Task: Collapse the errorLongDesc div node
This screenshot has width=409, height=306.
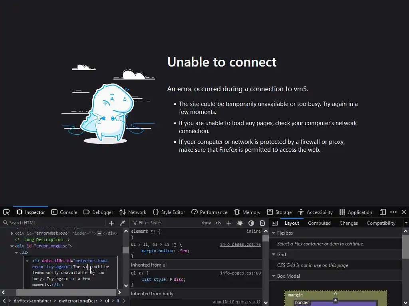Action: 12,246
